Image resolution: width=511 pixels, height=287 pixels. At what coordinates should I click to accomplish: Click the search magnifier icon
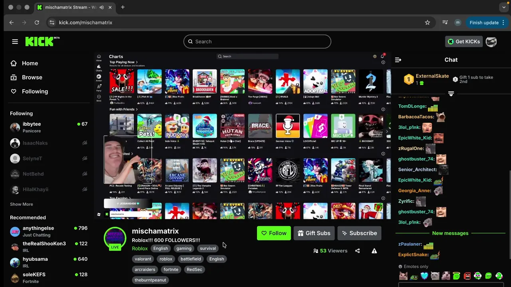190,41
